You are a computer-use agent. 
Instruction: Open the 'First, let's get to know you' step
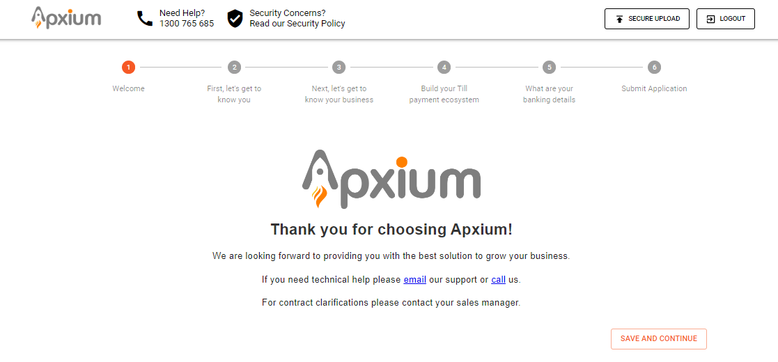point(234,94)
